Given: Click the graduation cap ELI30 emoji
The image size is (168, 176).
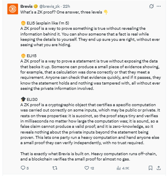Looking at the screenshot, I should tap(23, 99).
